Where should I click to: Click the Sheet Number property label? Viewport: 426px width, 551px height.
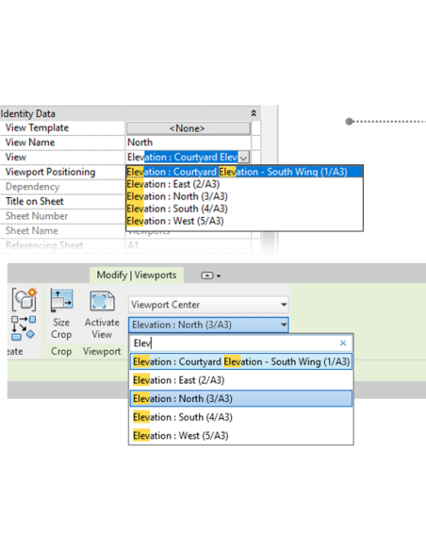(37, 216)
